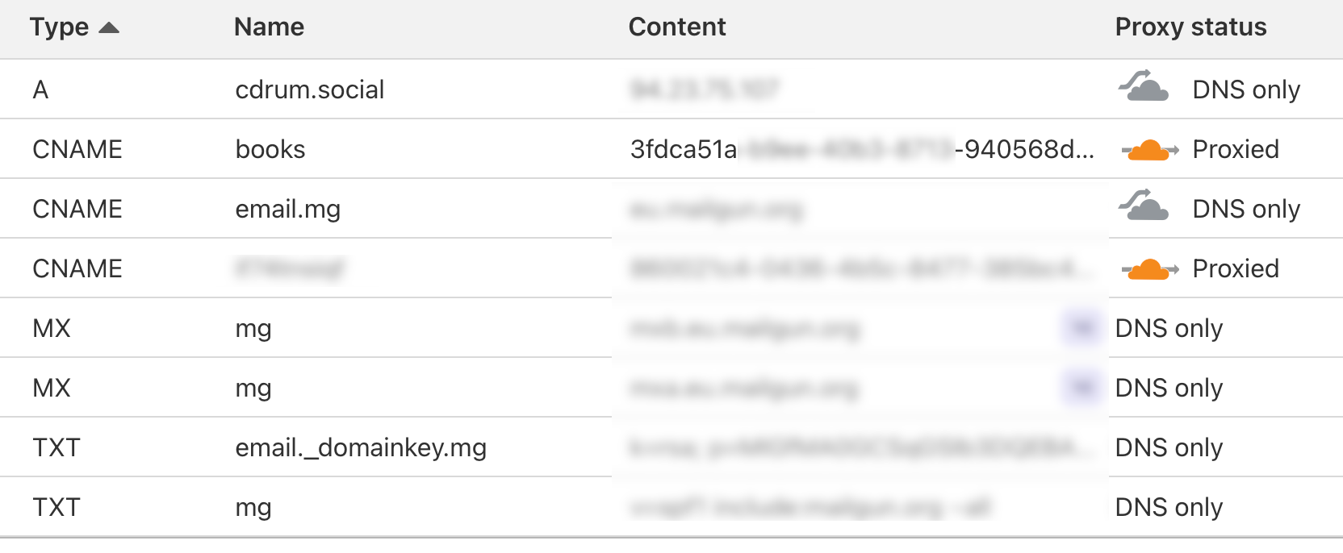Open the email.mg CNAME record
Image resolution: width=1343 pixels, height=553 pixels.
pyautogui.click(x=287, y=209)
